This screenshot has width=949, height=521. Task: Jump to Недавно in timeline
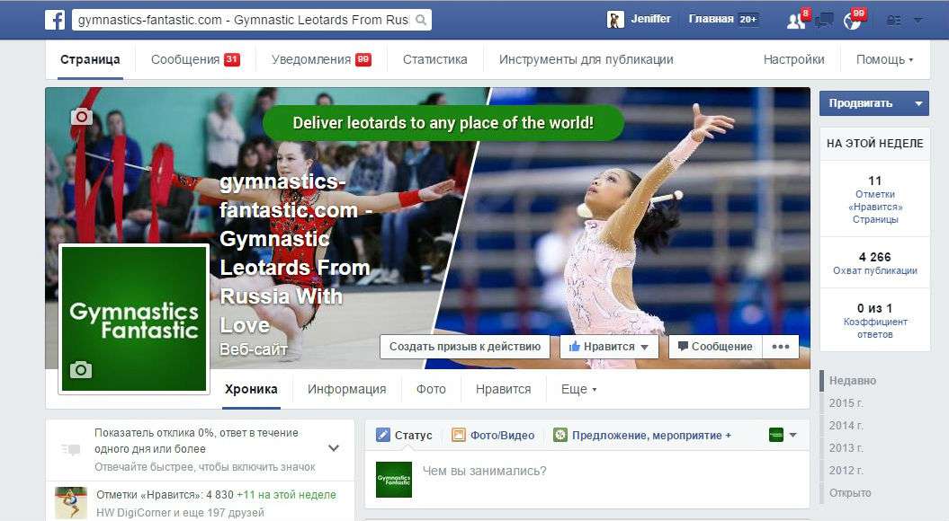pos(852,381)
